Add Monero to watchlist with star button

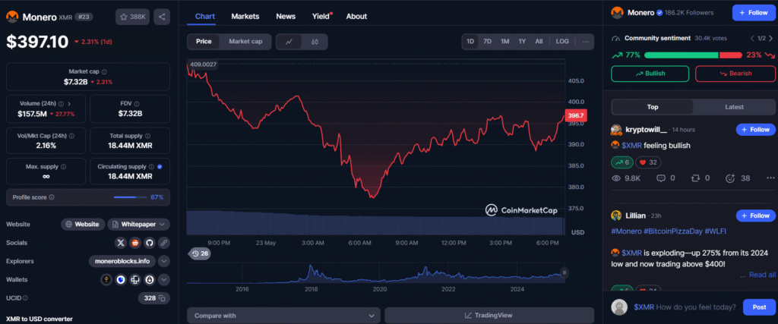pyautogui.click(x=132, y=17)
